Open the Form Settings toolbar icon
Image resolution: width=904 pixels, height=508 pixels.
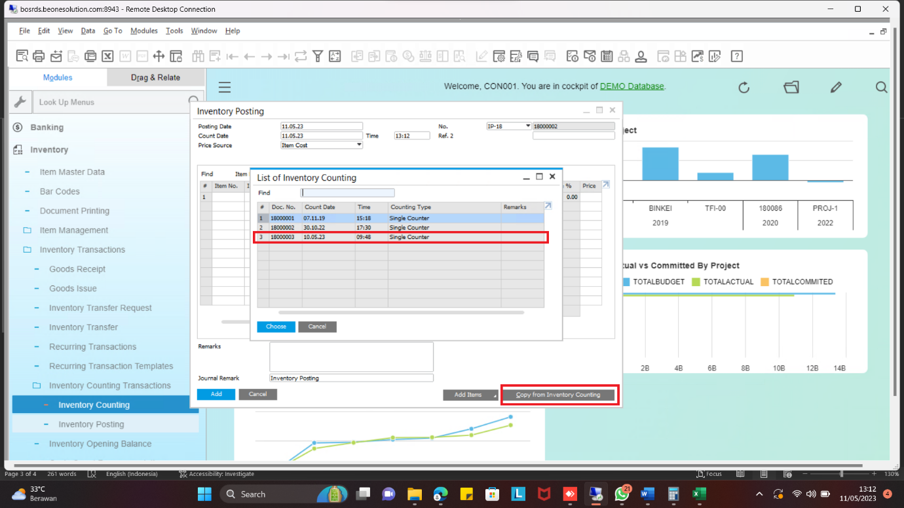[499, 56]
